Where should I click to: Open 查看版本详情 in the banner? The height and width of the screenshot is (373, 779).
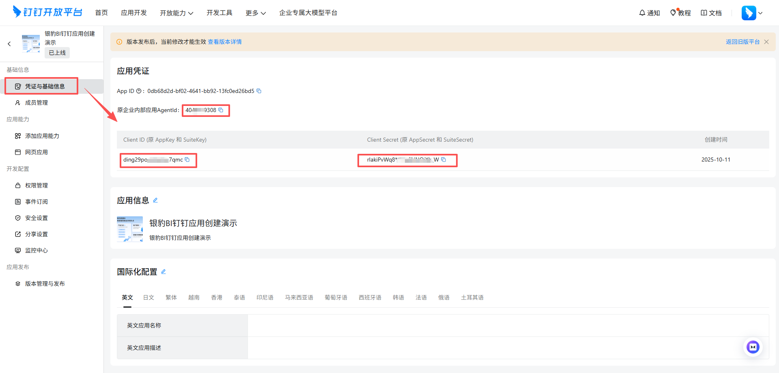coord(224,41)
